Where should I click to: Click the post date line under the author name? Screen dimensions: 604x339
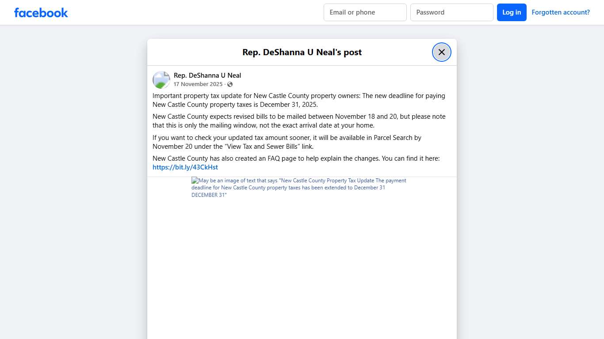pyautogui.click(x=198, y=84)
